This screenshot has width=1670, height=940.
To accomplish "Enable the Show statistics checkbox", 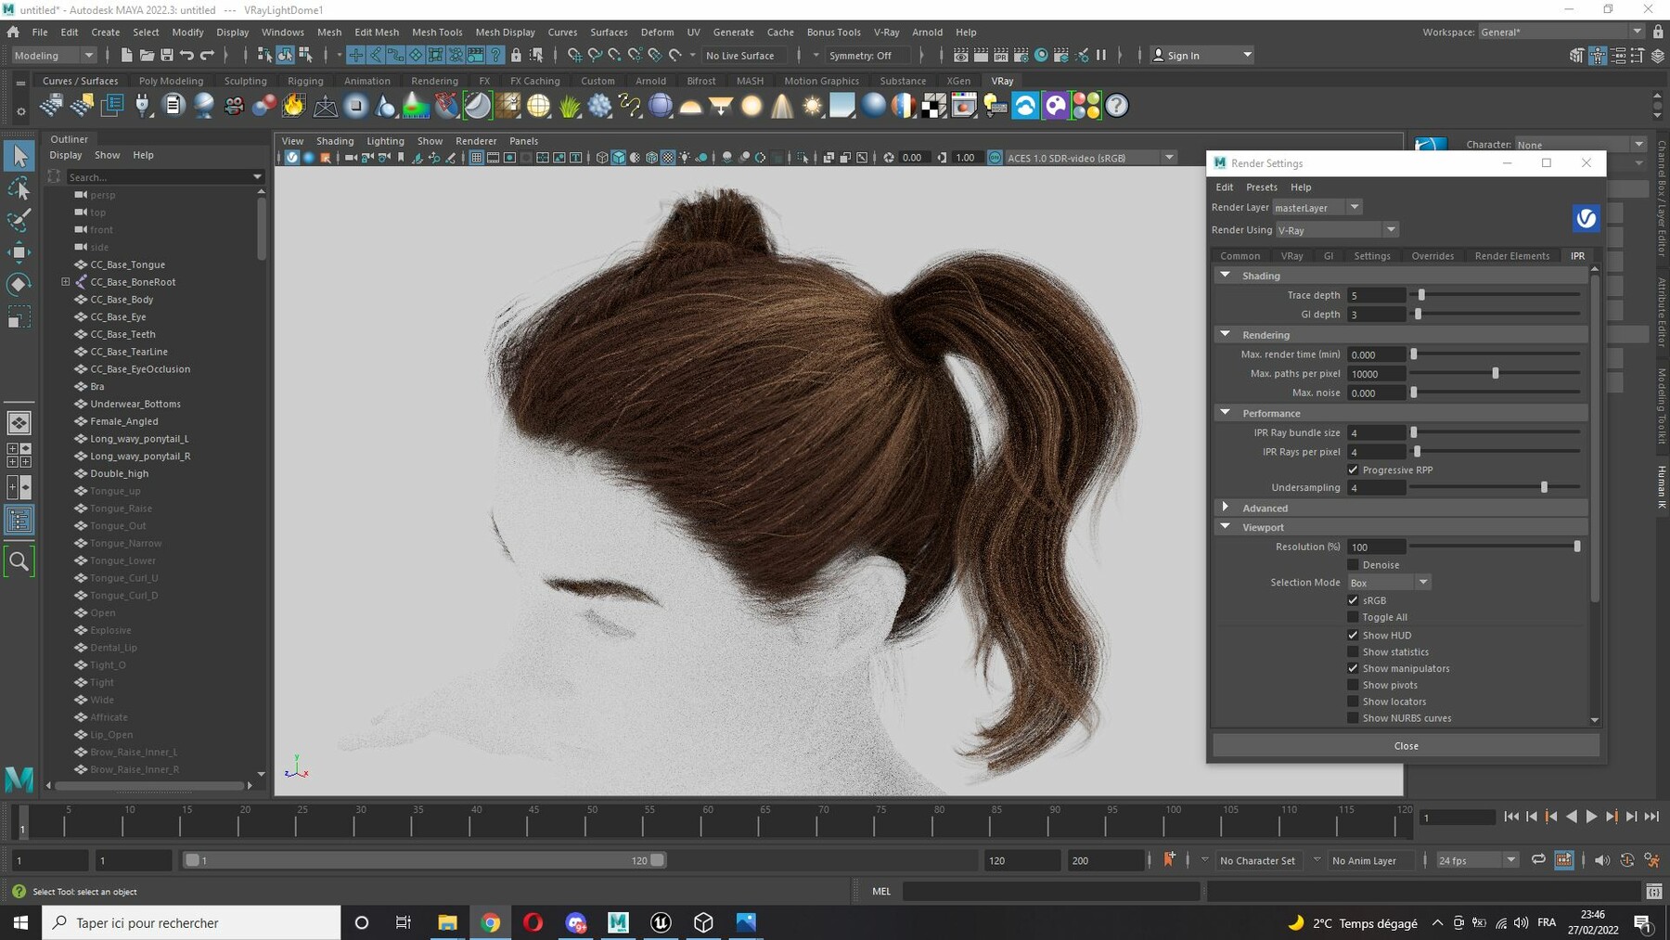I will point(1353,651).
